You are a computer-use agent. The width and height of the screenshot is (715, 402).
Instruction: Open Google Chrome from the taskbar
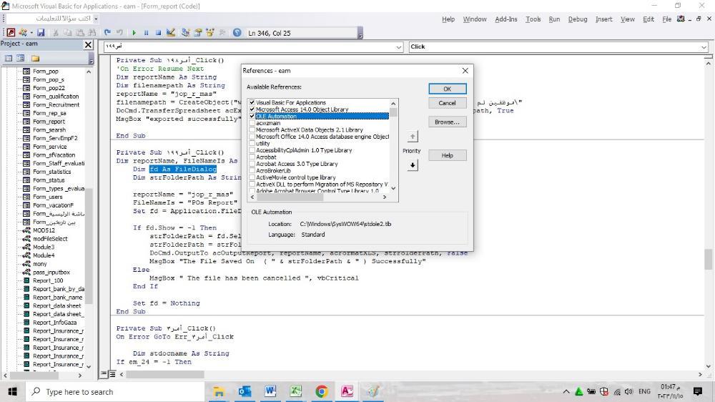click(322, 391)
